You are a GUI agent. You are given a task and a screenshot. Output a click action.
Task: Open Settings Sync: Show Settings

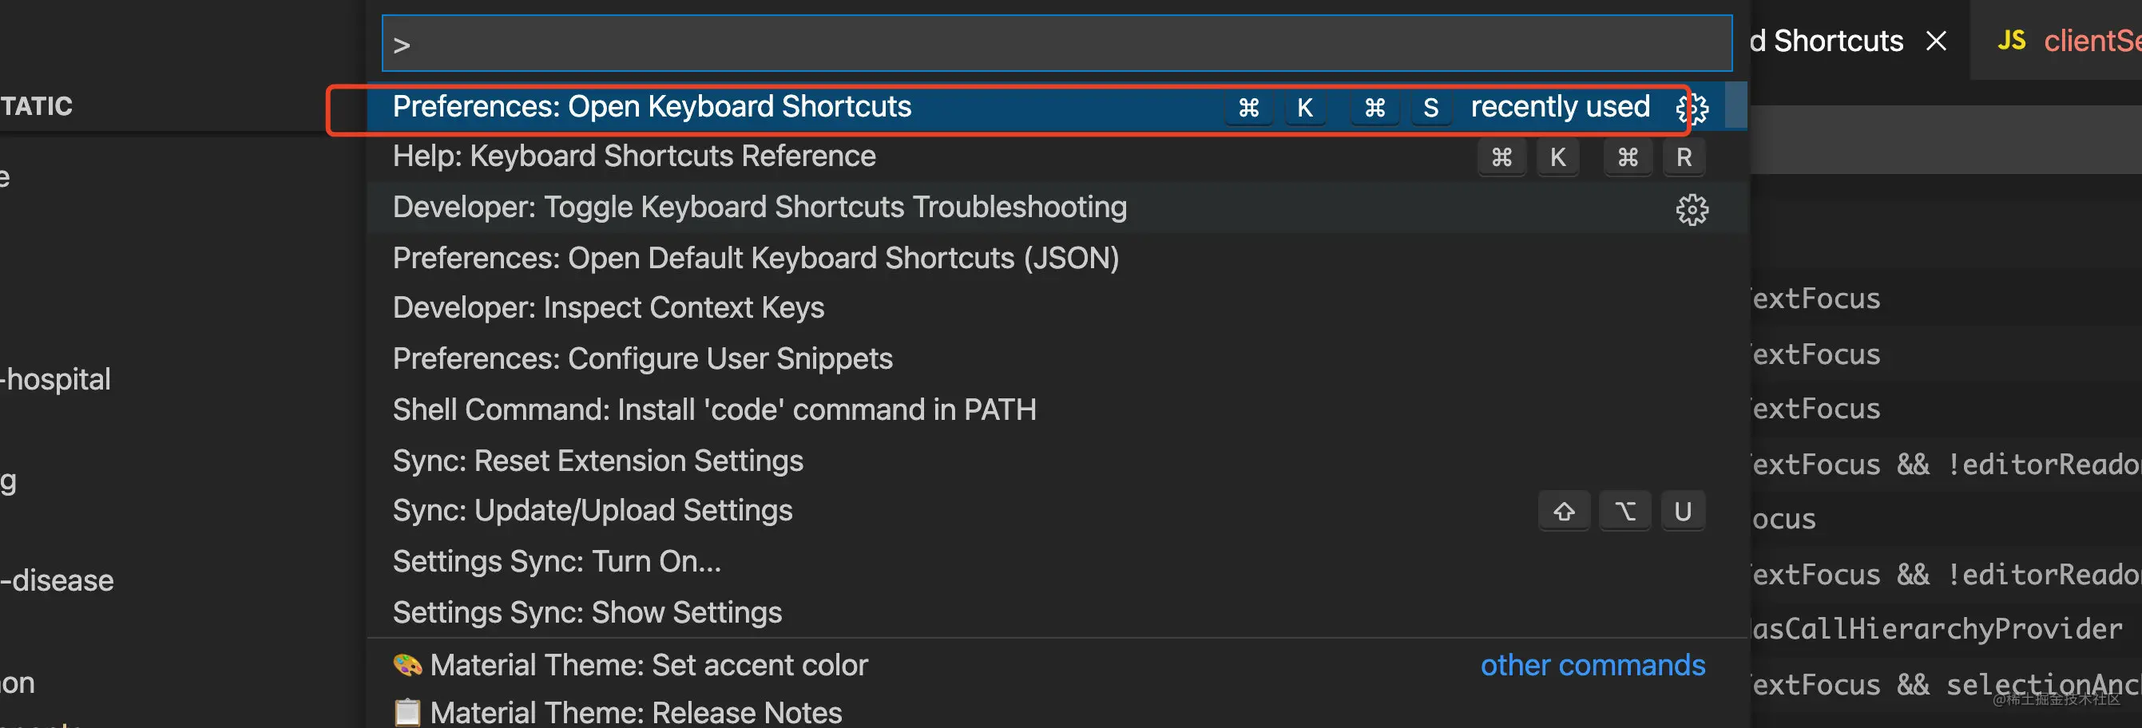(586, 613)
